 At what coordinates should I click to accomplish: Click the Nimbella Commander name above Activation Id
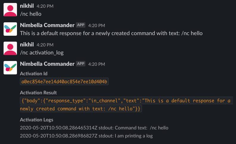click(x=47, y=64)
